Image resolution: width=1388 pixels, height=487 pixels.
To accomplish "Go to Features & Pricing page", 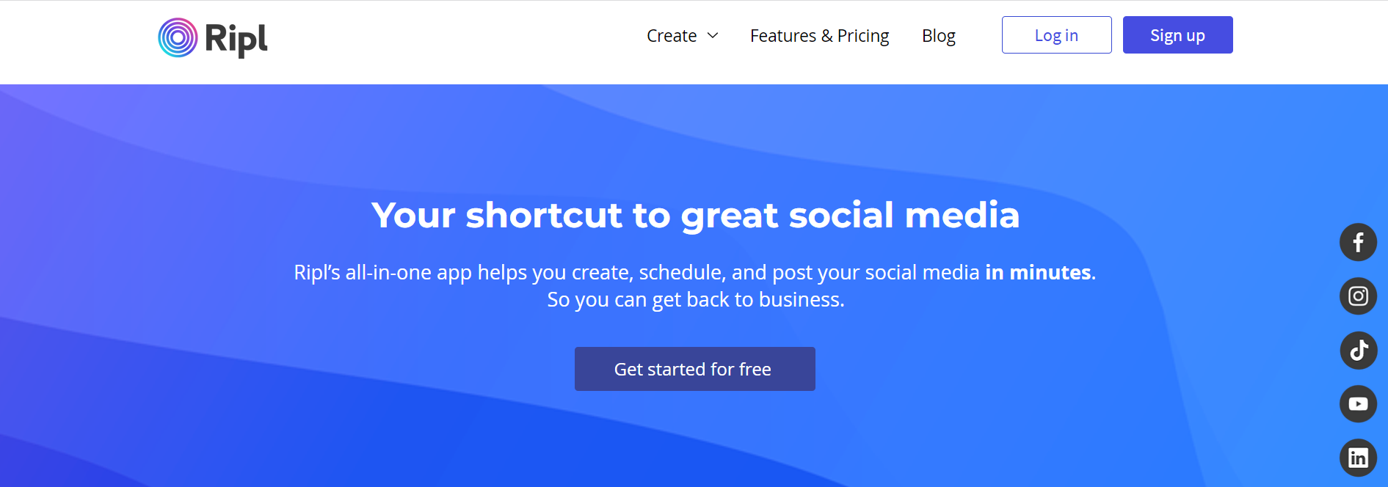I will (x=819, y=36).
